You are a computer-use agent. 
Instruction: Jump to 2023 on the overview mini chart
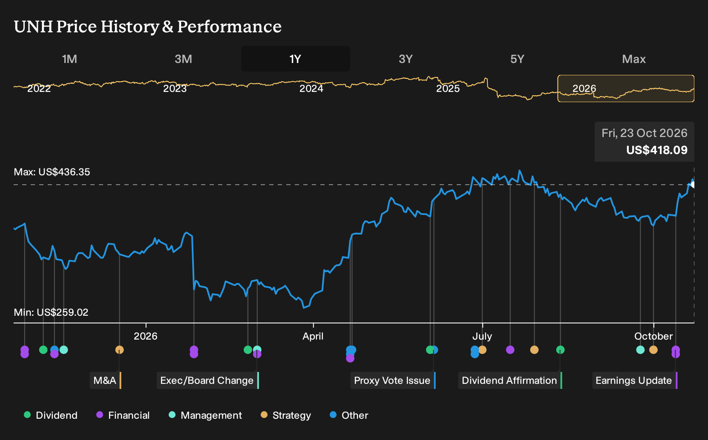click(x=175, y=89)
